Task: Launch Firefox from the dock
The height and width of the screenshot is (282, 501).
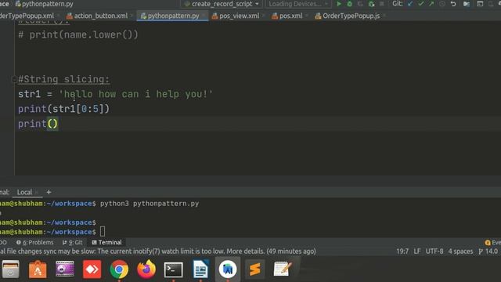Action: 146,269
